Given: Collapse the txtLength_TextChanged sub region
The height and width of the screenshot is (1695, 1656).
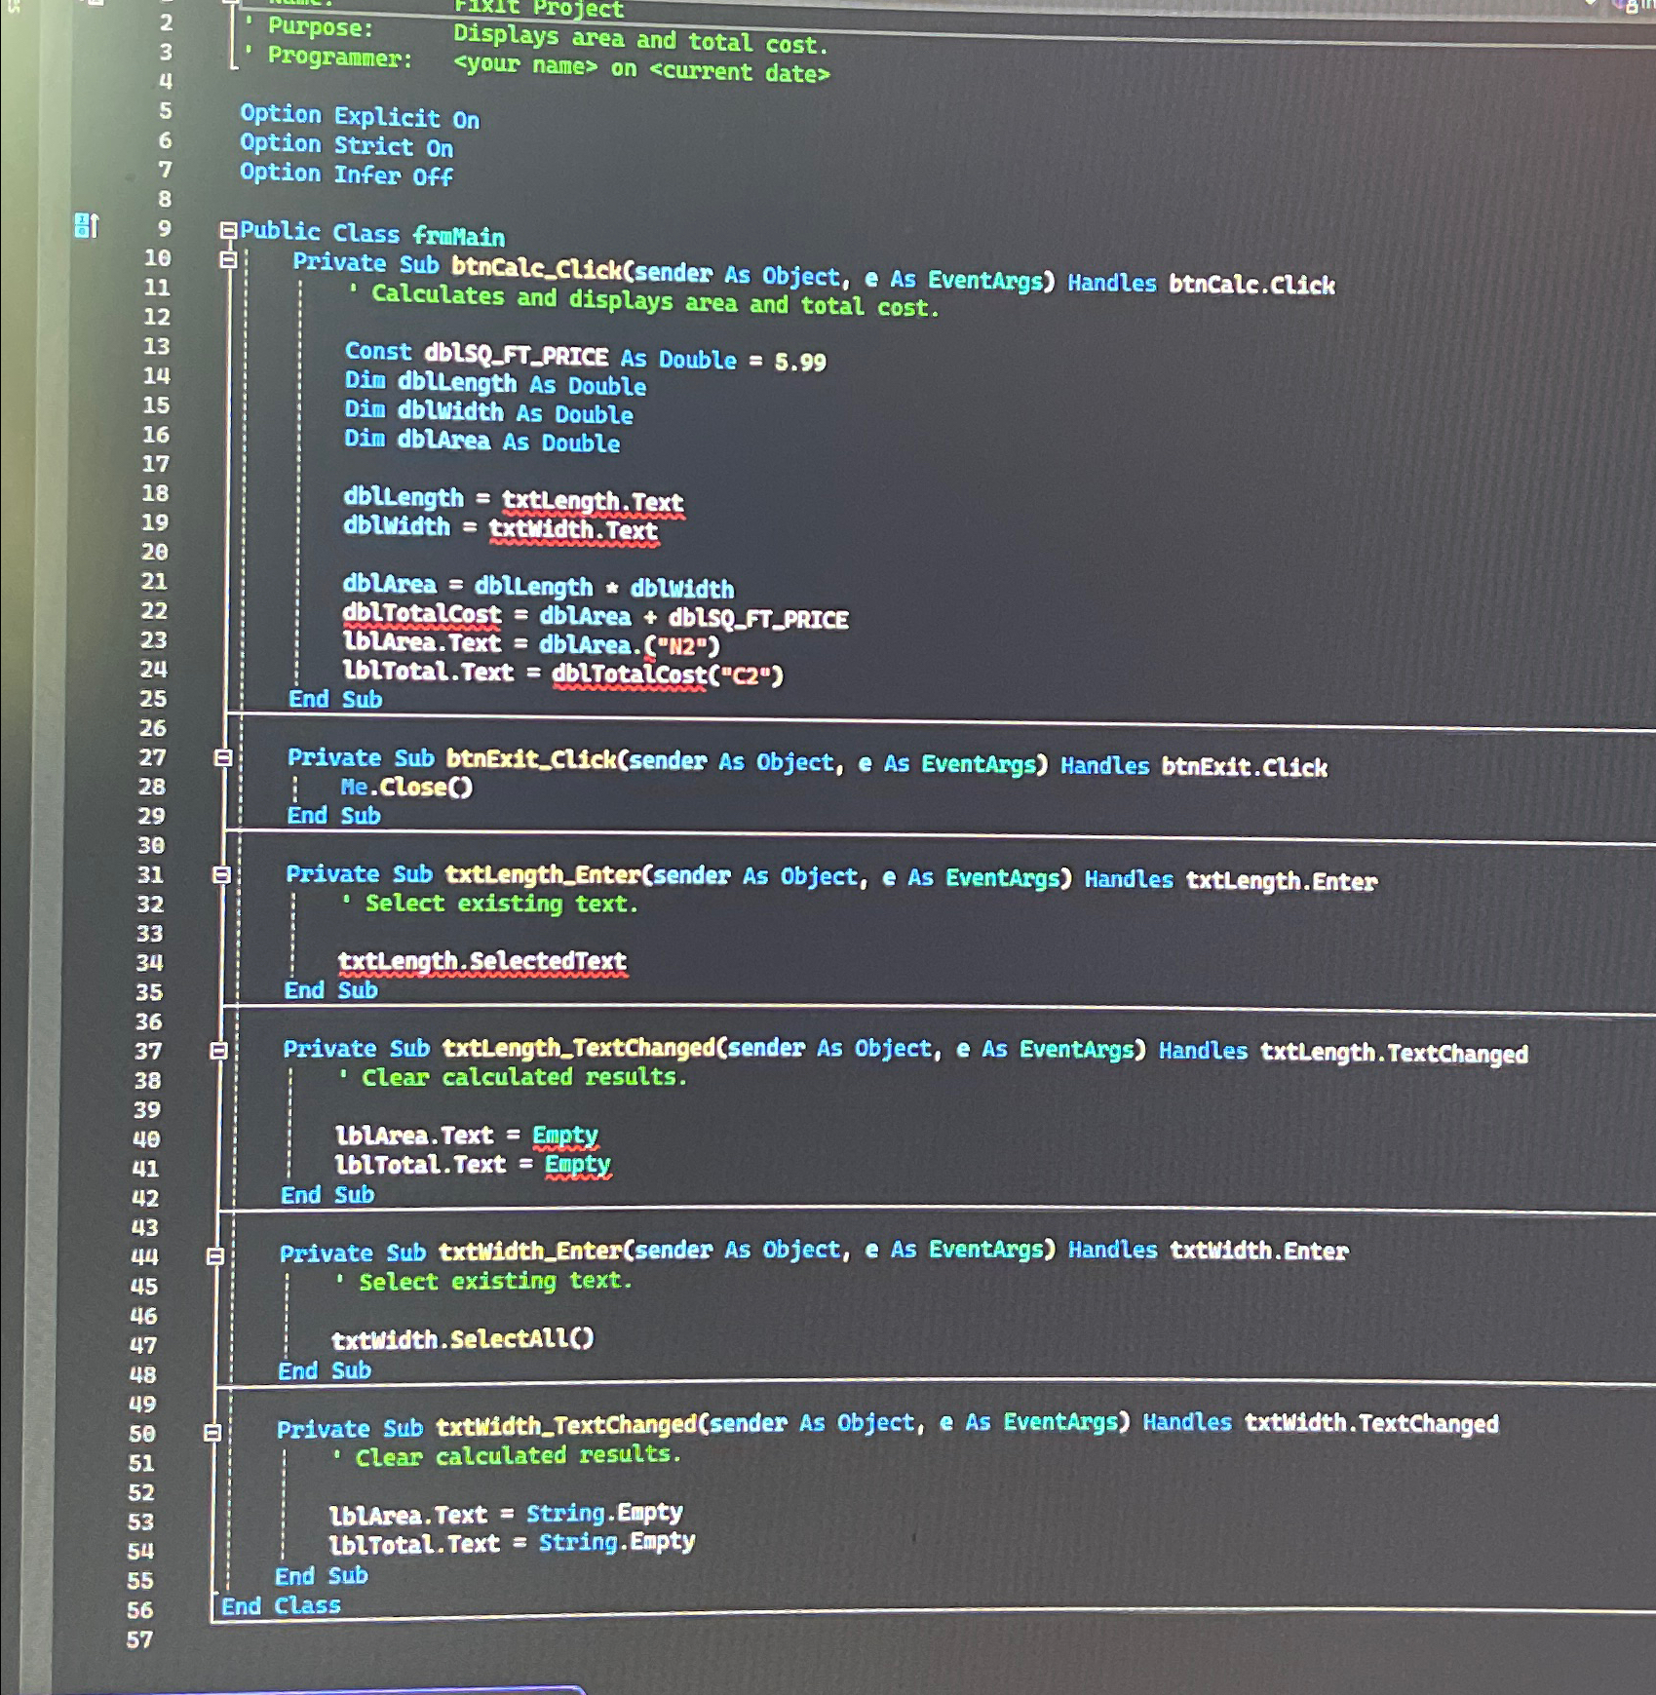Looking at the screenshot, I should pyautogui.click(x=218, y=1050).
